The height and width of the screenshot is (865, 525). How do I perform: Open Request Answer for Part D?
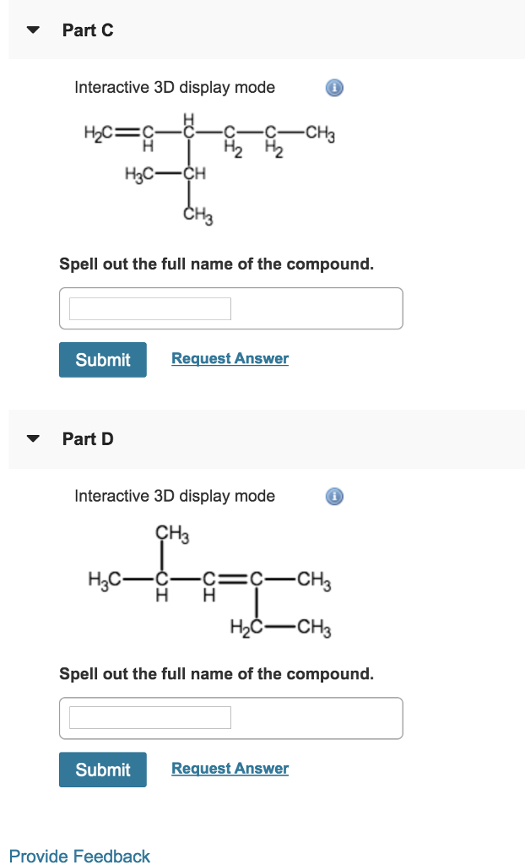[230, 768]
